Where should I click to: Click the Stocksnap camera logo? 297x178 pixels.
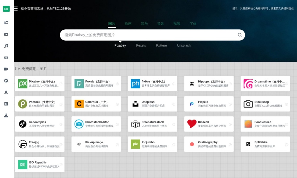point(248,104)
